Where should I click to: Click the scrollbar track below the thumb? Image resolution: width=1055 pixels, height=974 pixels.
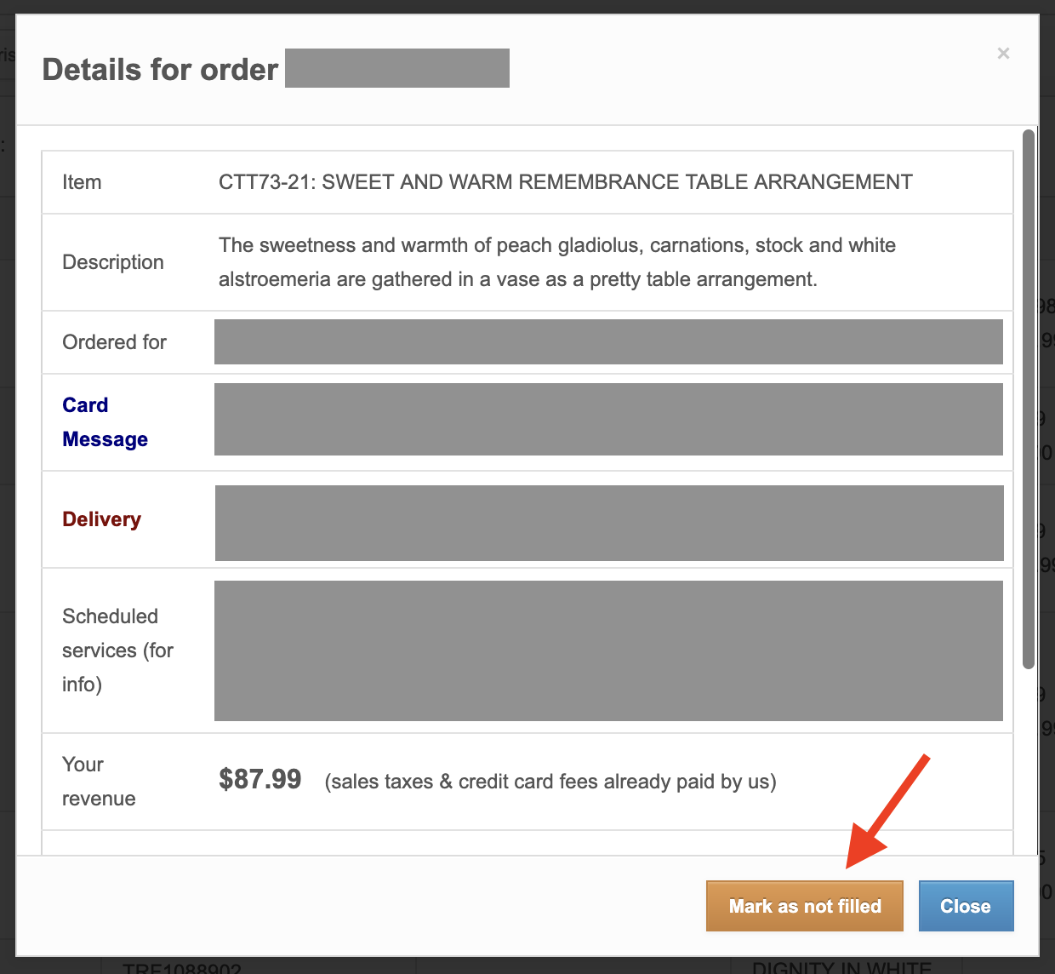(1029, 758)
